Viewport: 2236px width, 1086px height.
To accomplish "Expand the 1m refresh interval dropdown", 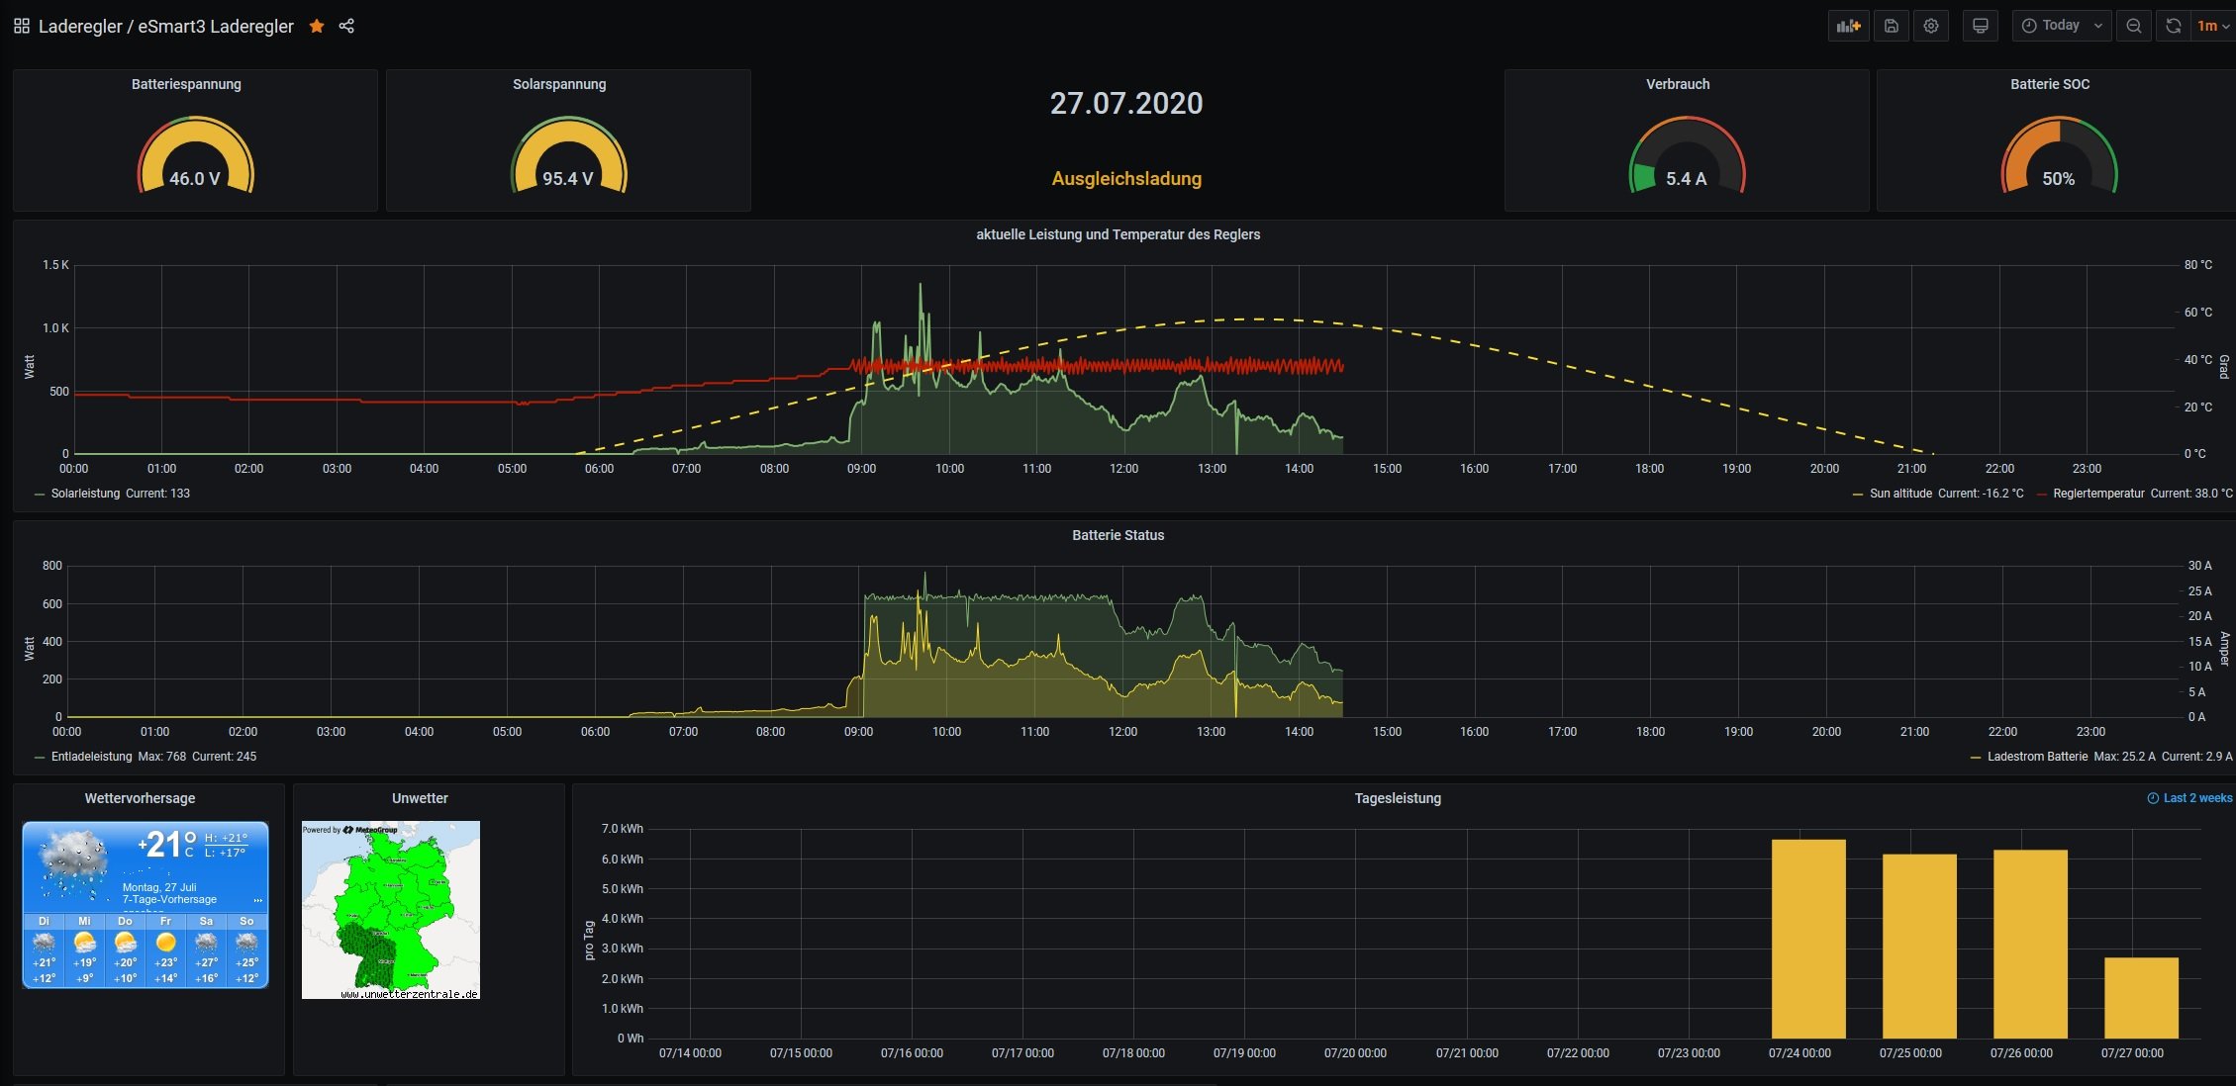I will pos(2213,26).
